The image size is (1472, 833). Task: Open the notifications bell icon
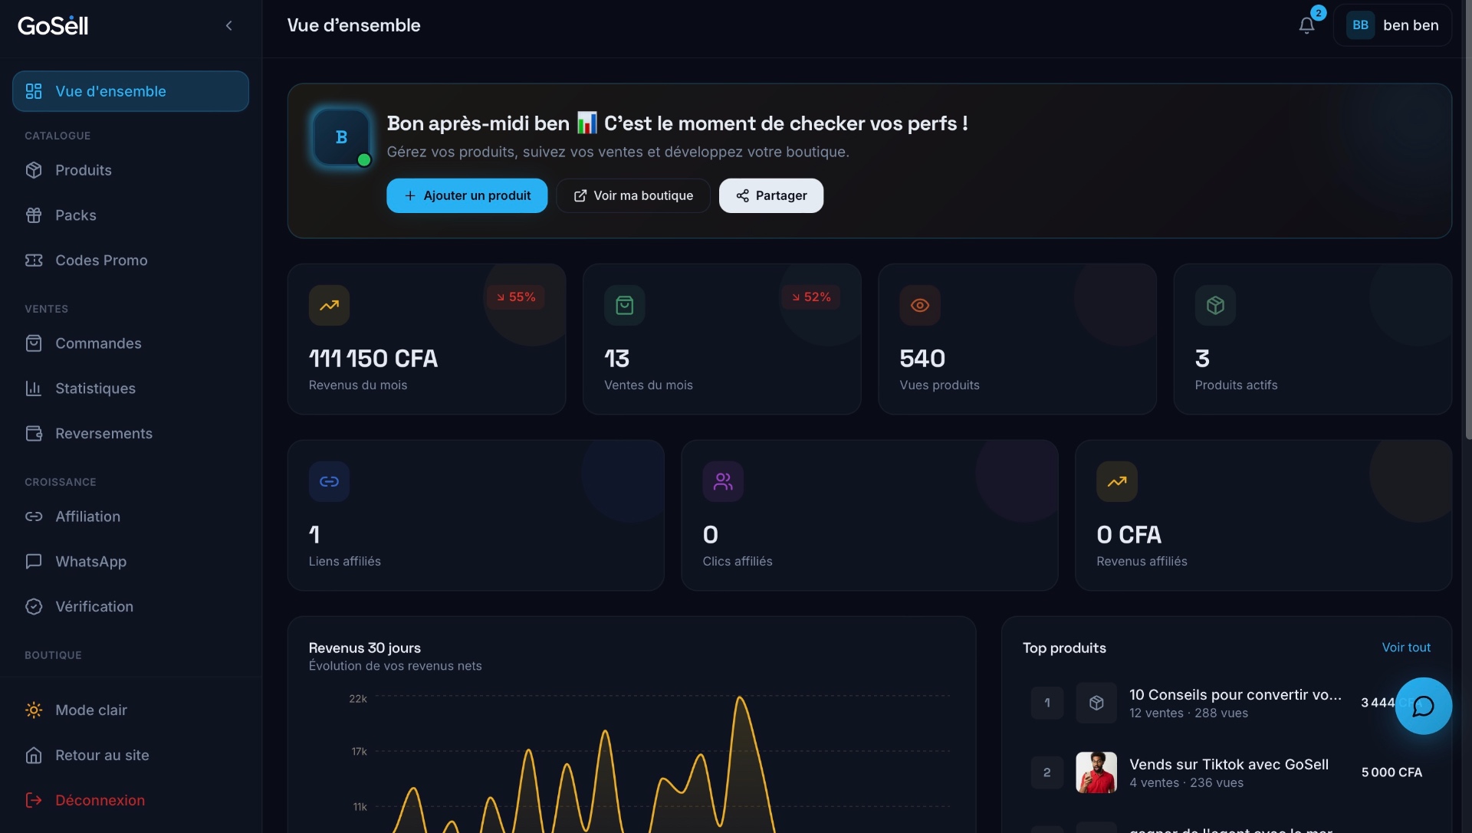click(1306, 25)
